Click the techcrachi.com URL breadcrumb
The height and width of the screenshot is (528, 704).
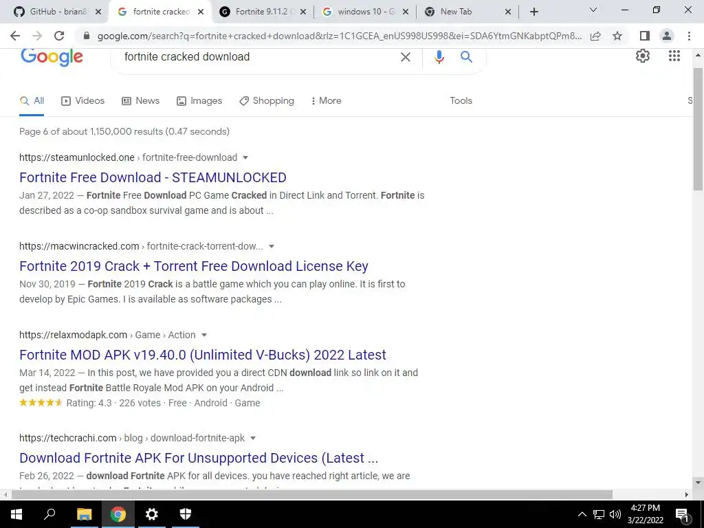click(132, 438)
